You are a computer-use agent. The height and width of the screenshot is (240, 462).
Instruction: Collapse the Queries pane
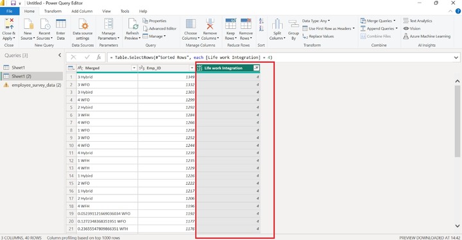60,55
